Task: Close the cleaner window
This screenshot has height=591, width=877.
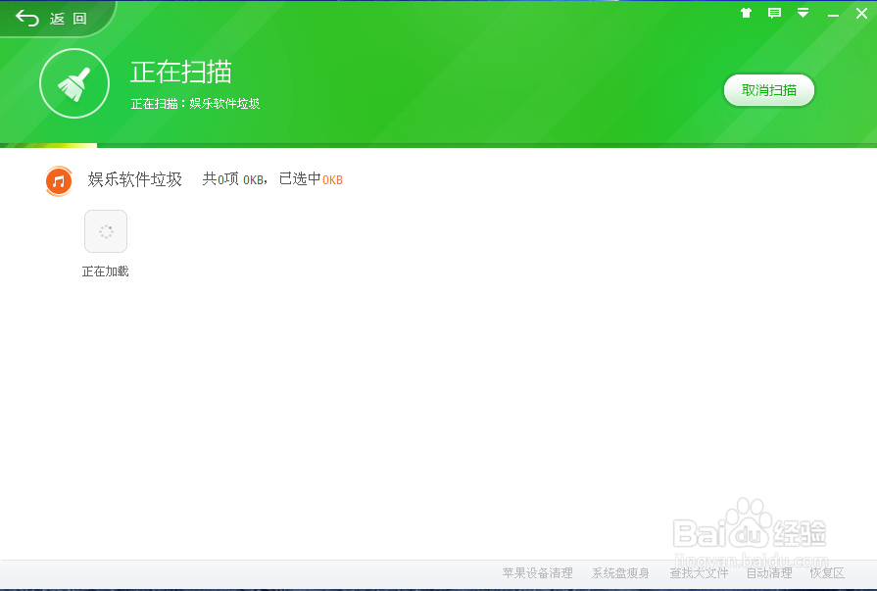Action: [862, 13]
